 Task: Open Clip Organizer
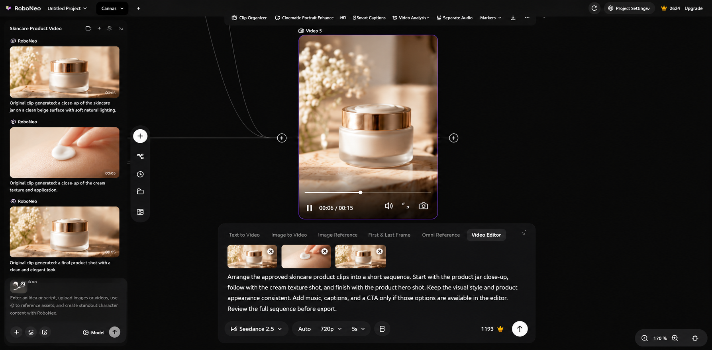coord(249,18)
